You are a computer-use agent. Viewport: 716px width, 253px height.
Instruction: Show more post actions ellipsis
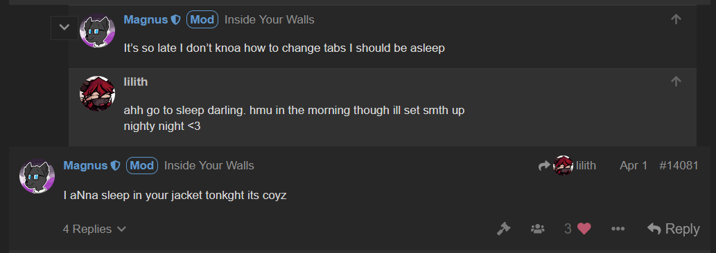(x=618, y=229)
